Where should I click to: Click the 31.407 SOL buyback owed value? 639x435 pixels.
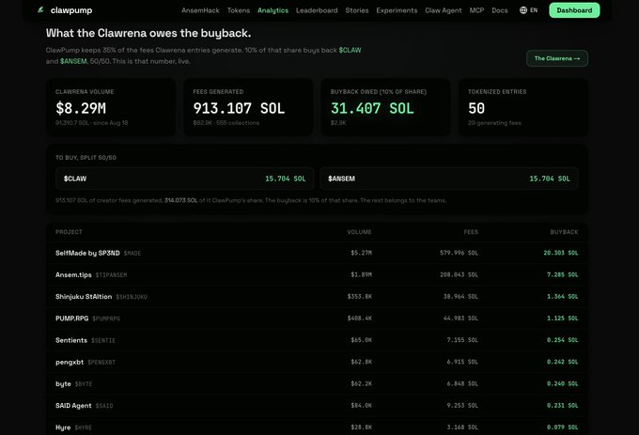pyautogui.click(x=372, y=108)
